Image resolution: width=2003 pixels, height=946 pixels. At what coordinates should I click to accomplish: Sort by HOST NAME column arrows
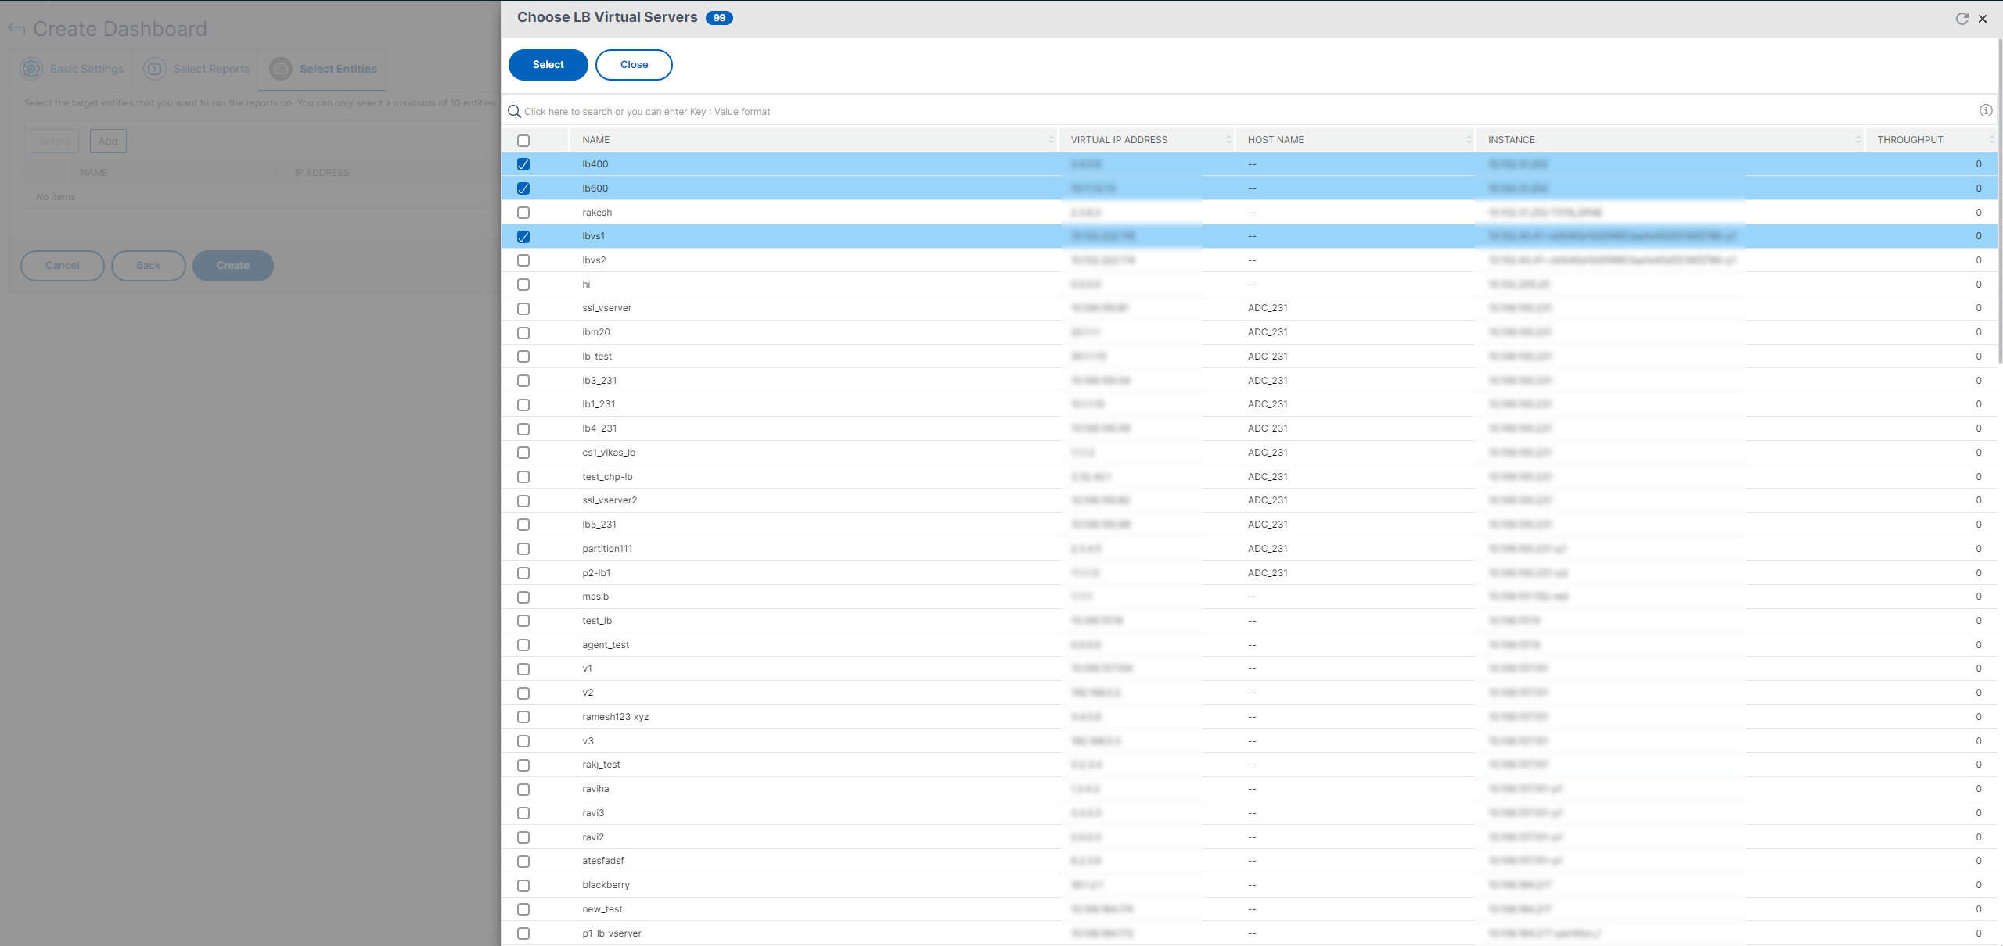(1468, 140)
